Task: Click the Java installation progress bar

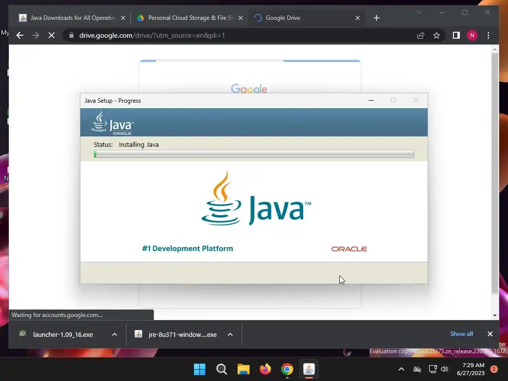Action: (254, 154)
